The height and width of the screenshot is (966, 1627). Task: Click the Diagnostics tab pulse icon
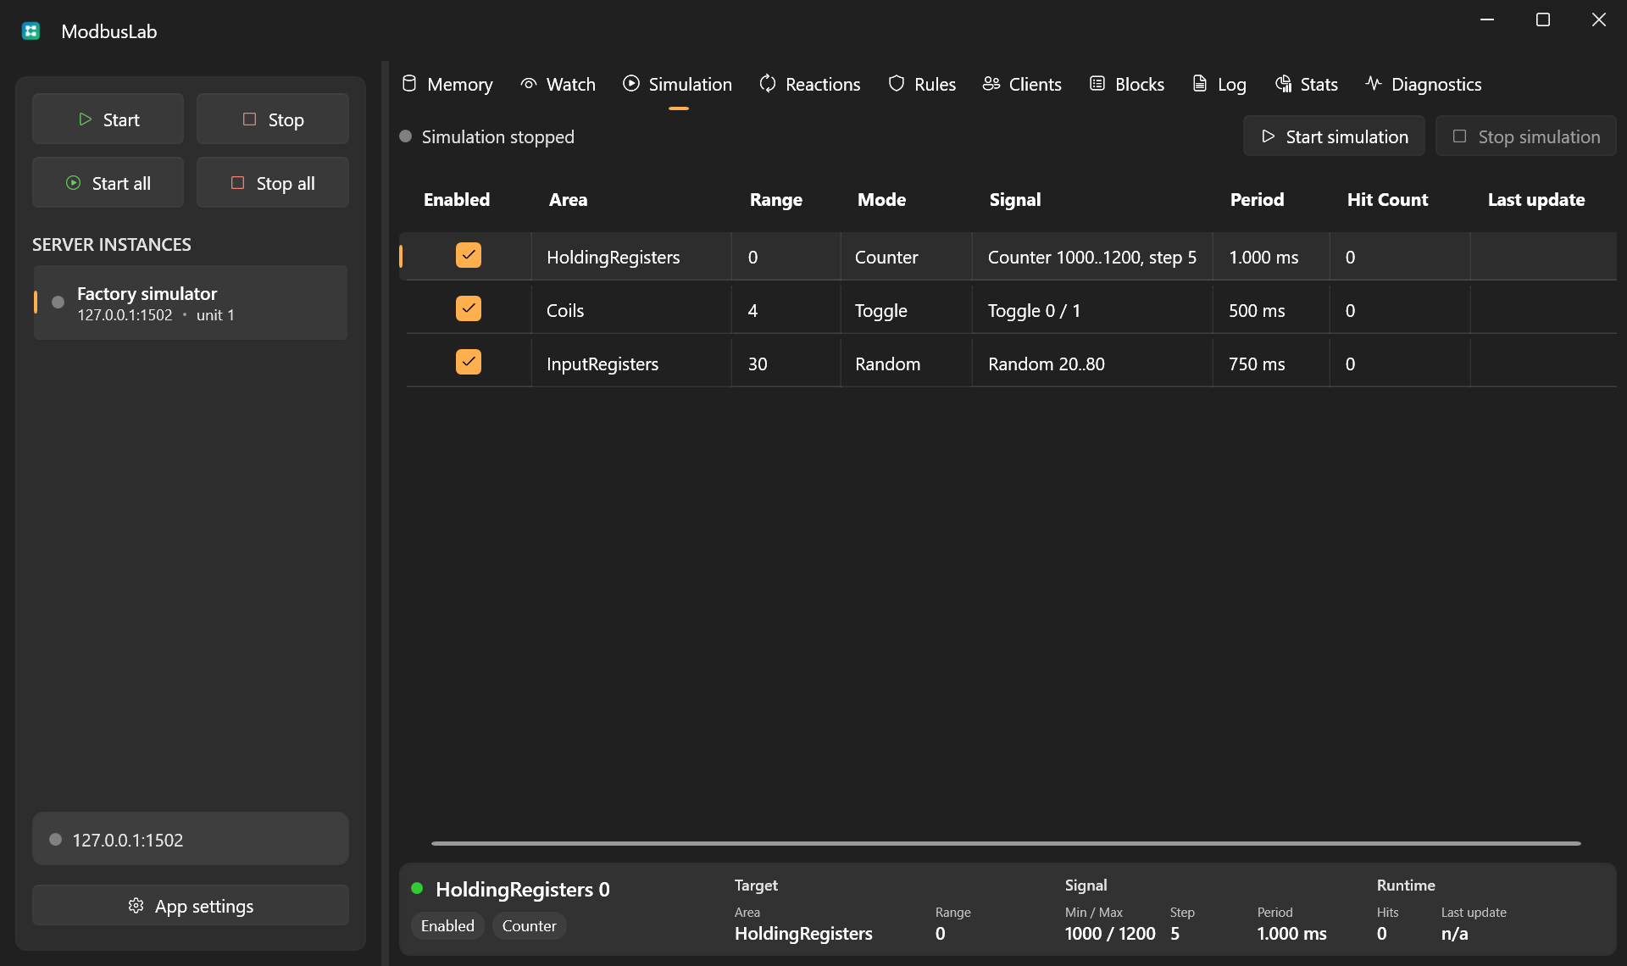tap(1374, 84)
